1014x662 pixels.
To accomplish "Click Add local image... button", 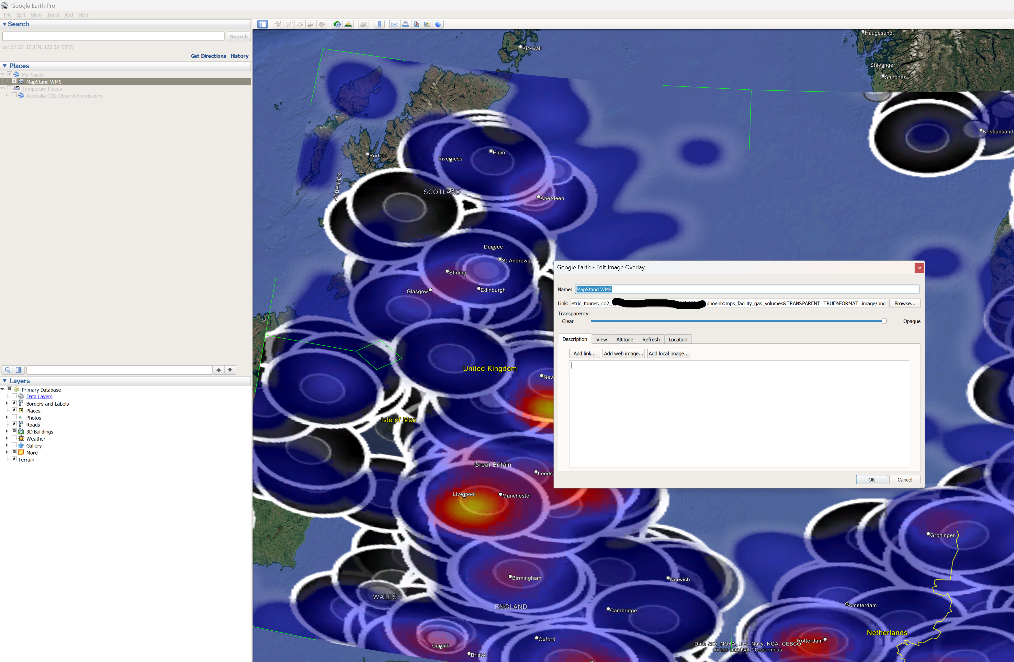I will point(669,353).
